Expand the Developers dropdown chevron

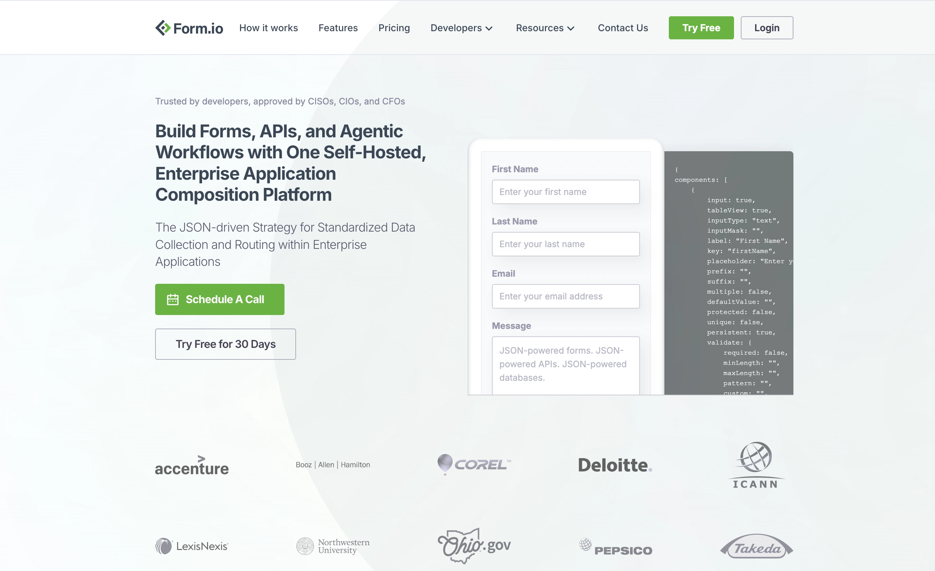(x=489, y=28)
